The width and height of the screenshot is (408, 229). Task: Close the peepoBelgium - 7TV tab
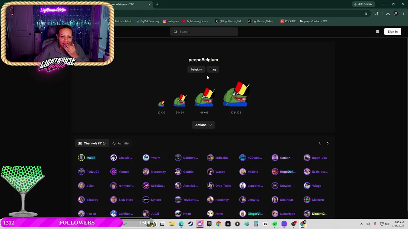[x=149, y=4]
